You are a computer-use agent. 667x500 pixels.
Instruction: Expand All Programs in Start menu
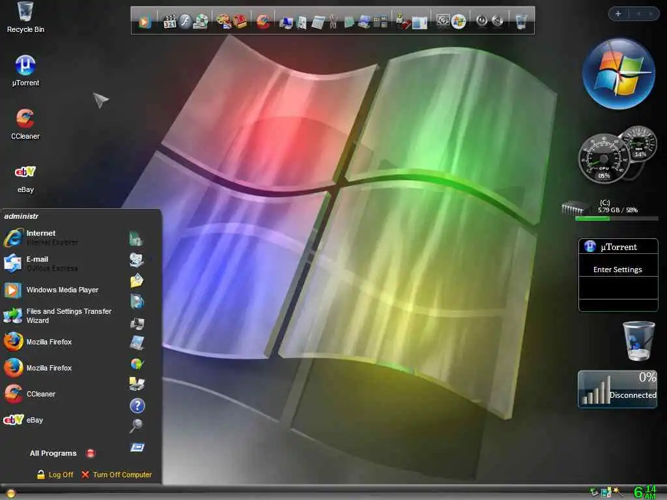pyautogui.click(x=62, y=453)
